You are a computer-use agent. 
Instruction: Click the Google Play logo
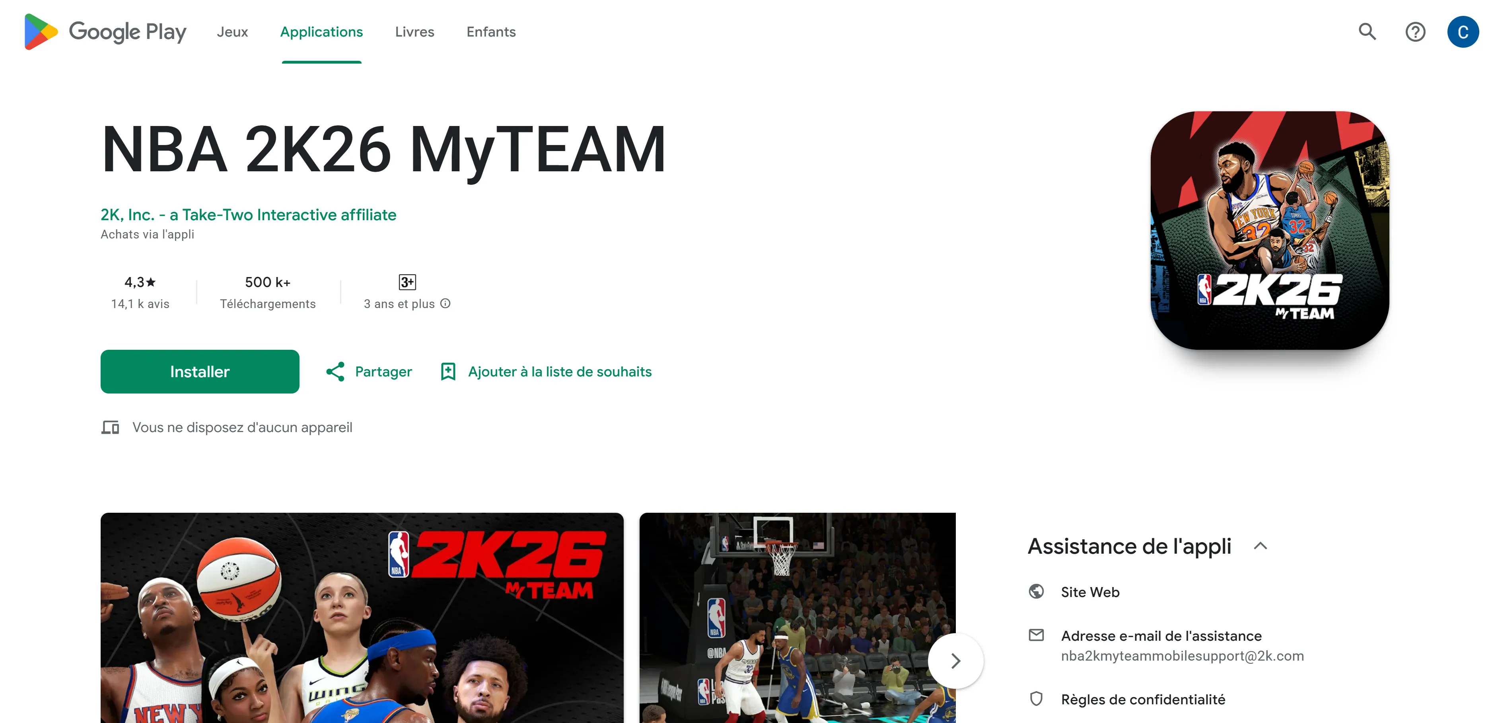point(105,32)
